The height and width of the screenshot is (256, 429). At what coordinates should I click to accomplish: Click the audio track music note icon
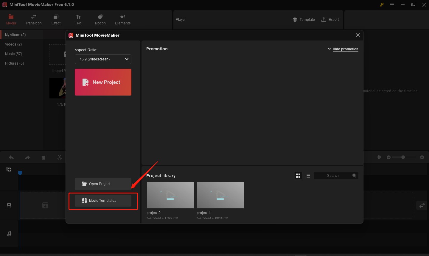(x=9, y=234)
